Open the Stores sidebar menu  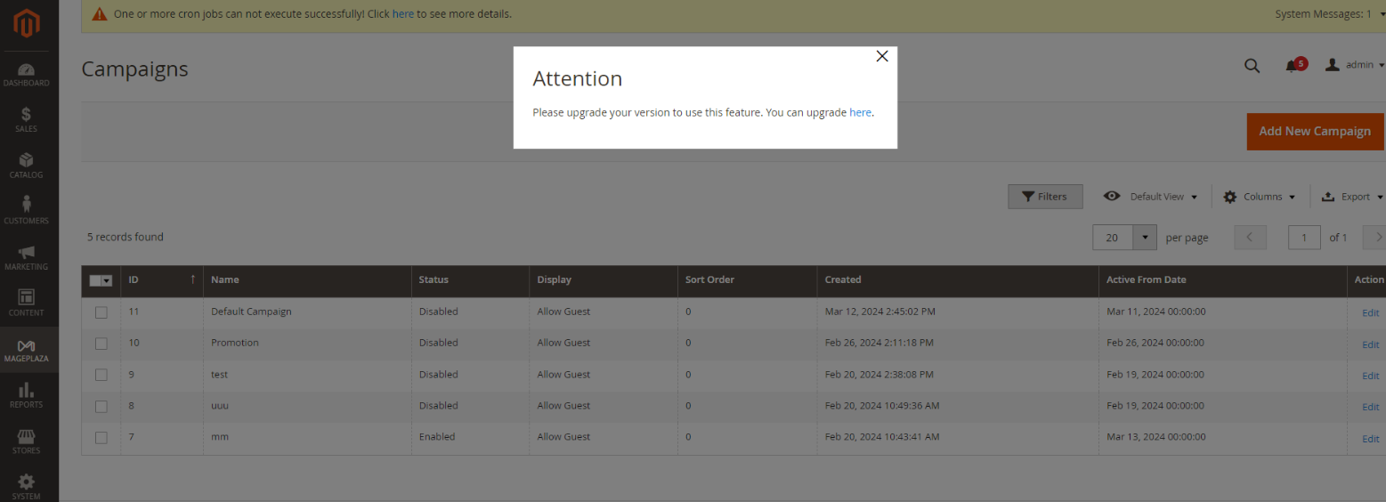pyautogui.click(x=26, y=441)
